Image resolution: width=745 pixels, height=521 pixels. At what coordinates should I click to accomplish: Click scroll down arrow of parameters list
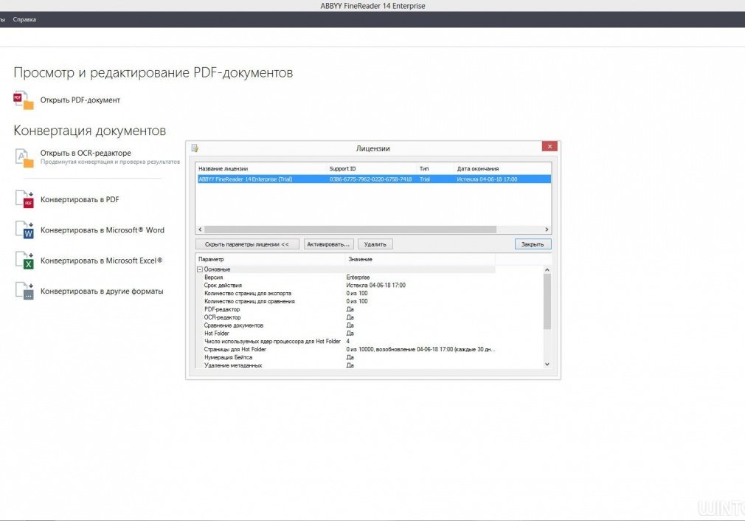547,364
